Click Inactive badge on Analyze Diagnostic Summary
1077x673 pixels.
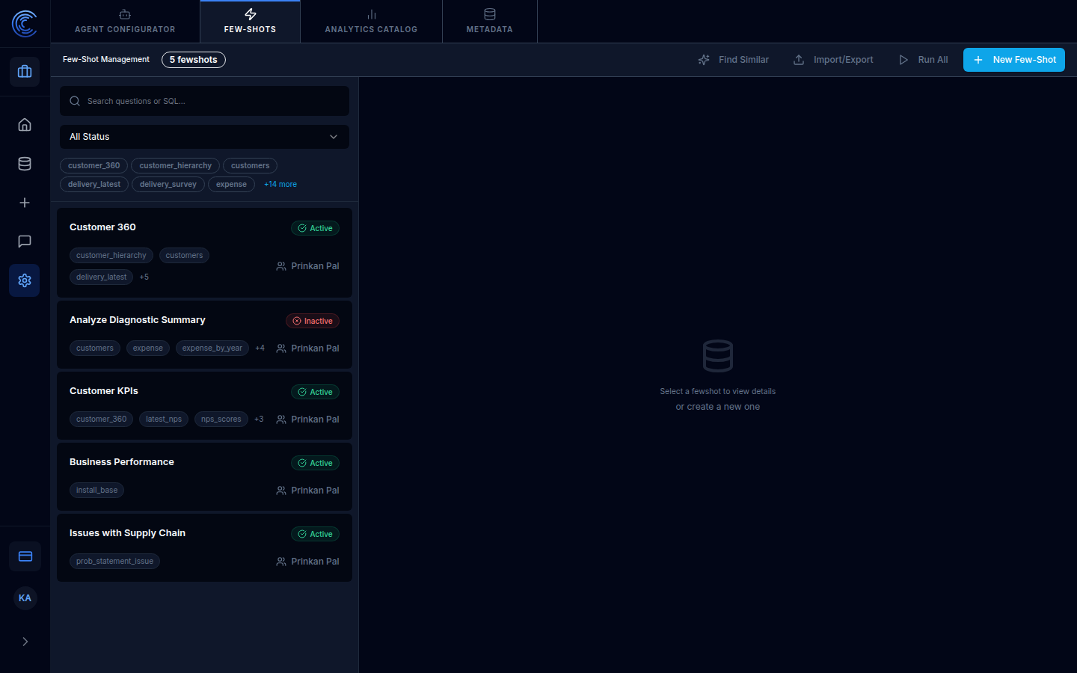(313, 322)
